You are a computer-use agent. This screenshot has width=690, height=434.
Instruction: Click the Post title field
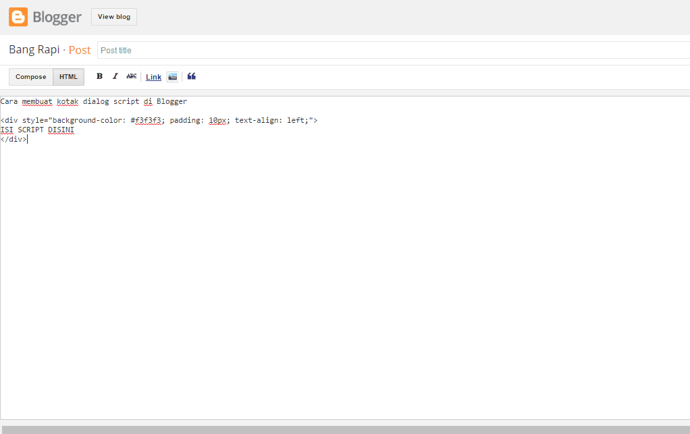tap(394, 50)
